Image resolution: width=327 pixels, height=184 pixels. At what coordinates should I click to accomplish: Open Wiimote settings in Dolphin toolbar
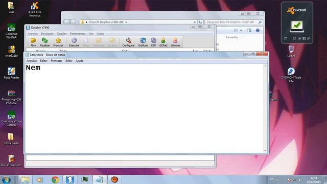coord(175,42)
